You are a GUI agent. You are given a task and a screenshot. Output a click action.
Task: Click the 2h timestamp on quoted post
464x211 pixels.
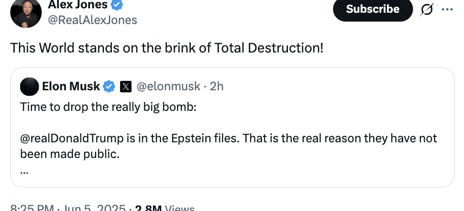[217, 87]
